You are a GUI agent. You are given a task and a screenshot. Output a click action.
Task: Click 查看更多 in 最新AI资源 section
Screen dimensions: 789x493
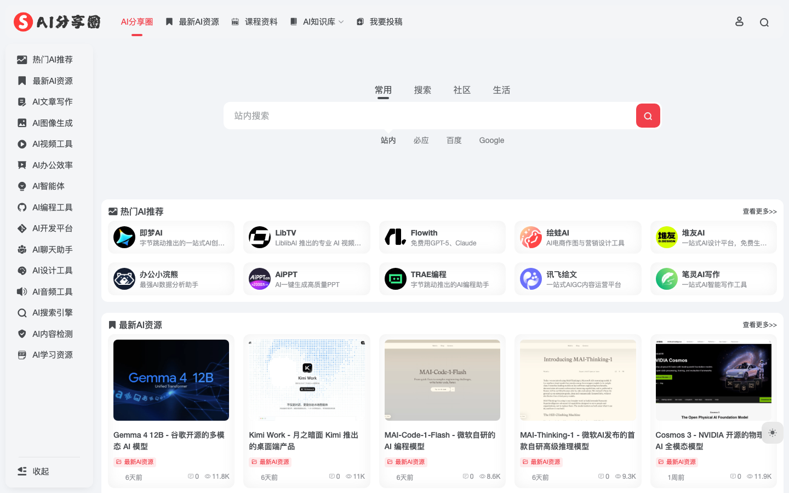pyautogui.click(x=759, y=325)
